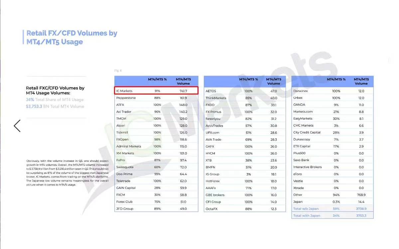Select the "Dukascopy" broker name

[302, 139]
